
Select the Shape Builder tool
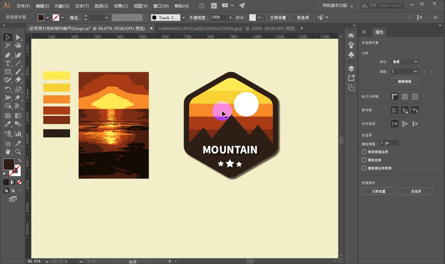(x=7, y=106)
